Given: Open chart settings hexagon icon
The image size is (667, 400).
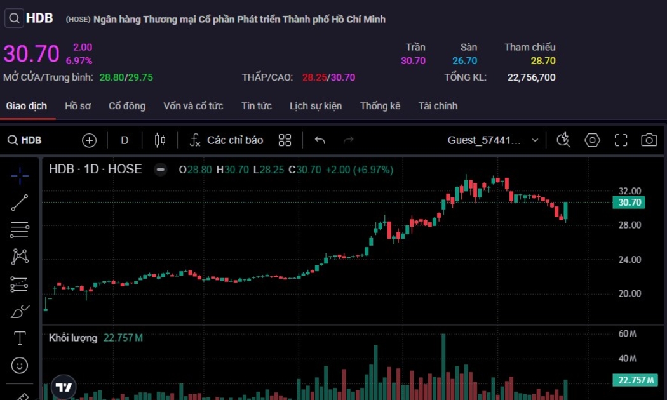Looking at the screenshot, I should click(x=592, y=140).
